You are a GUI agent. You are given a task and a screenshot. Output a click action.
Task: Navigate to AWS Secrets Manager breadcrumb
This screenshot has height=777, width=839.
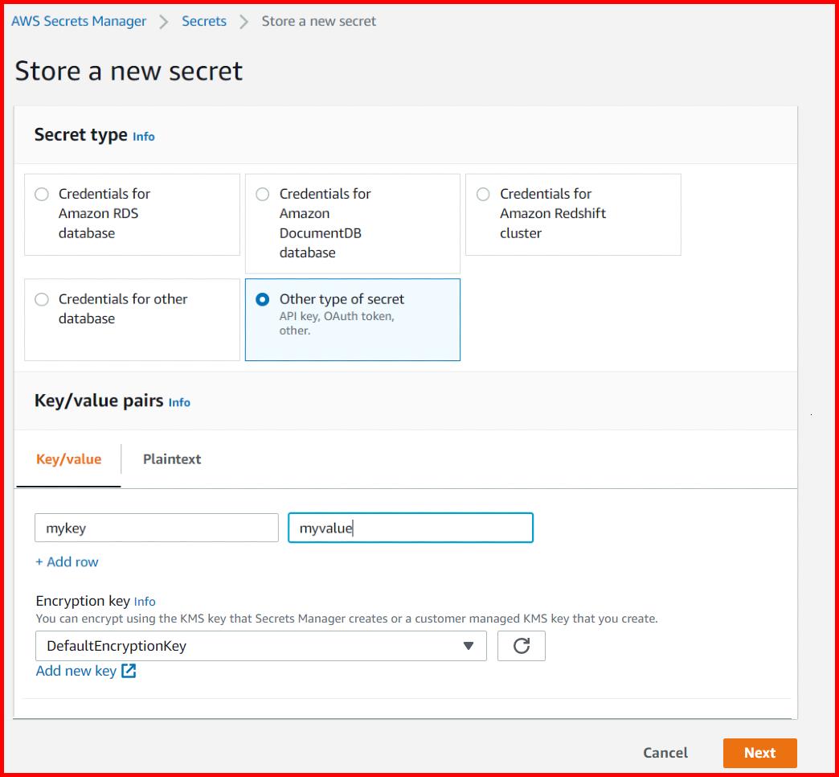tap(78, 21)
